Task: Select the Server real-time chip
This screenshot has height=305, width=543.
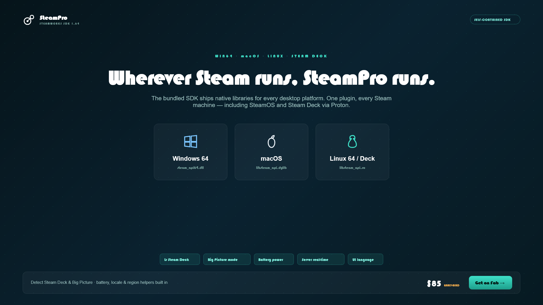Action: pyautogui.click(x=321, y=259)
